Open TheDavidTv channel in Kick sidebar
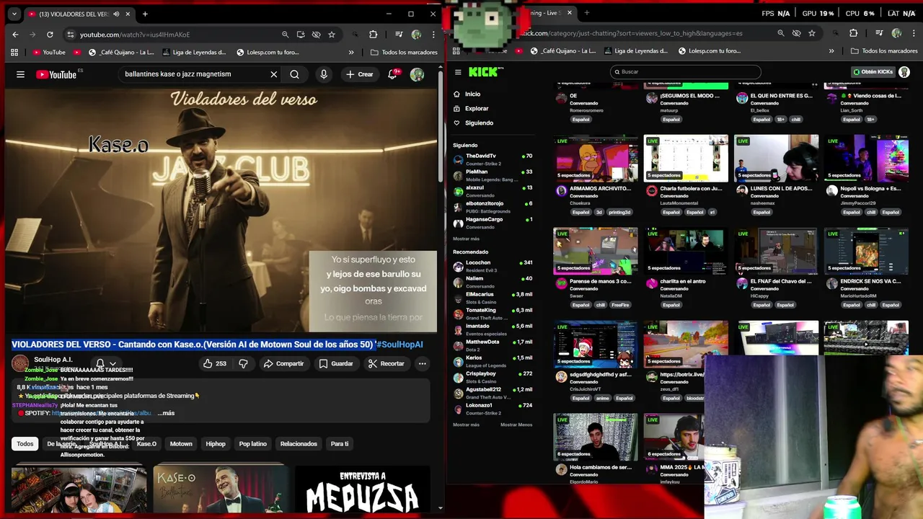Image resolution: width=923 pixels, height=519 pixels. [493, 159]
